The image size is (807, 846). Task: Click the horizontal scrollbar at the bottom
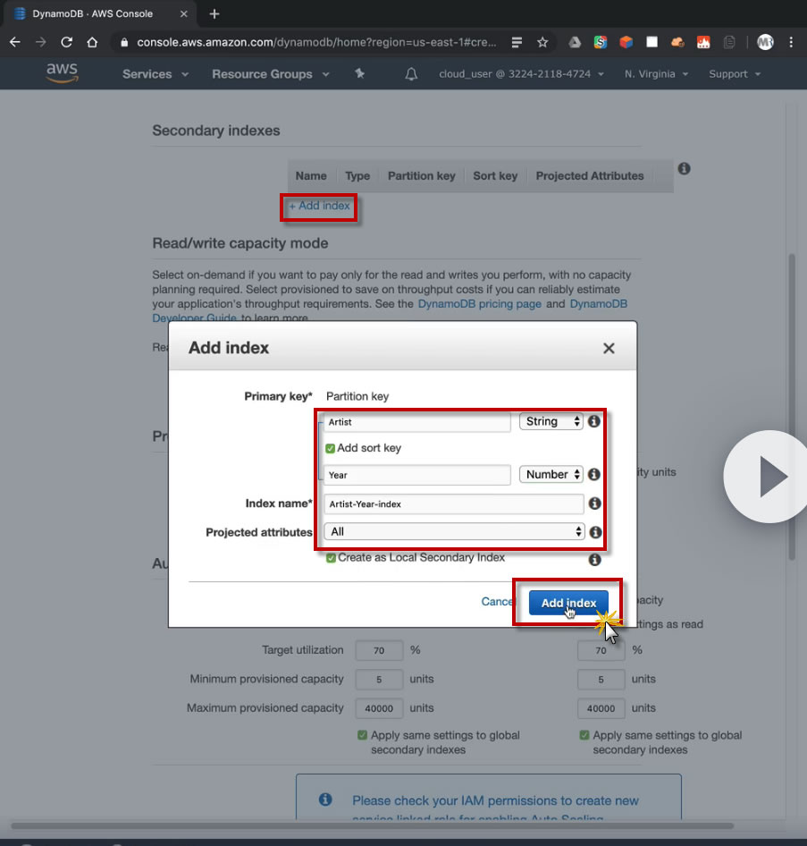coord(372,825)
